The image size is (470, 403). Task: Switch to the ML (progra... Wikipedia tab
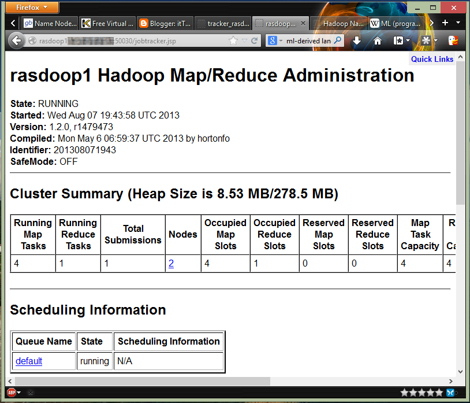pos(396,23)
